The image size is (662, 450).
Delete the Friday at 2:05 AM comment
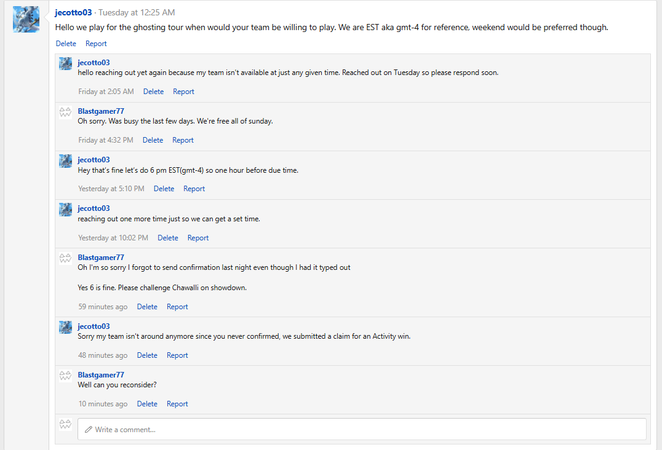click(x=153, y=92)
